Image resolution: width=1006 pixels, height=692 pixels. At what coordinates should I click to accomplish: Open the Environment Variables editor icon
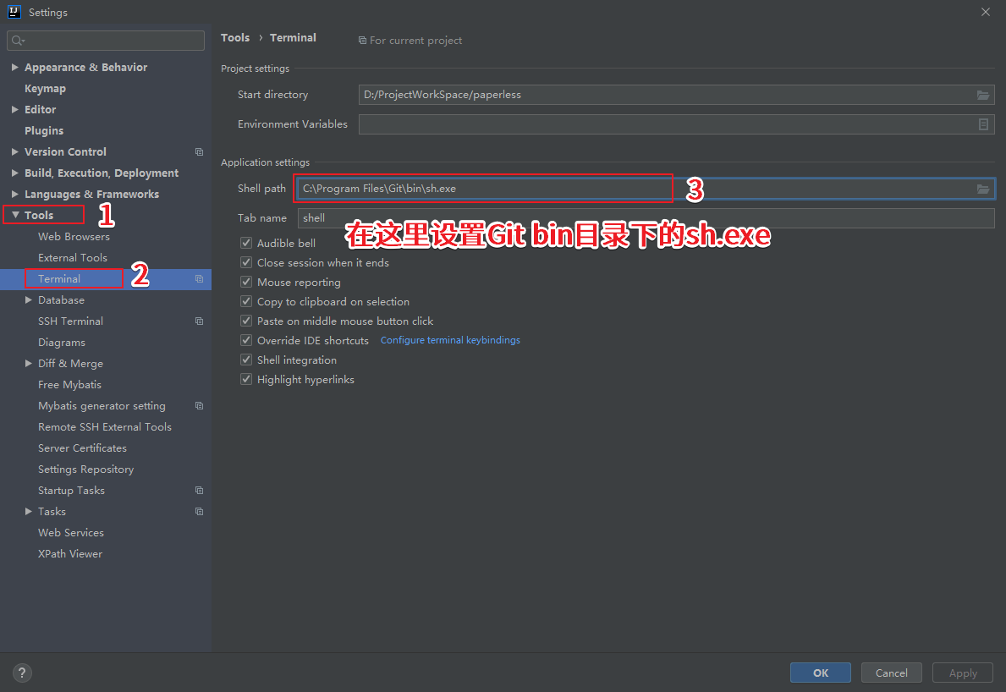click(983, 124)
